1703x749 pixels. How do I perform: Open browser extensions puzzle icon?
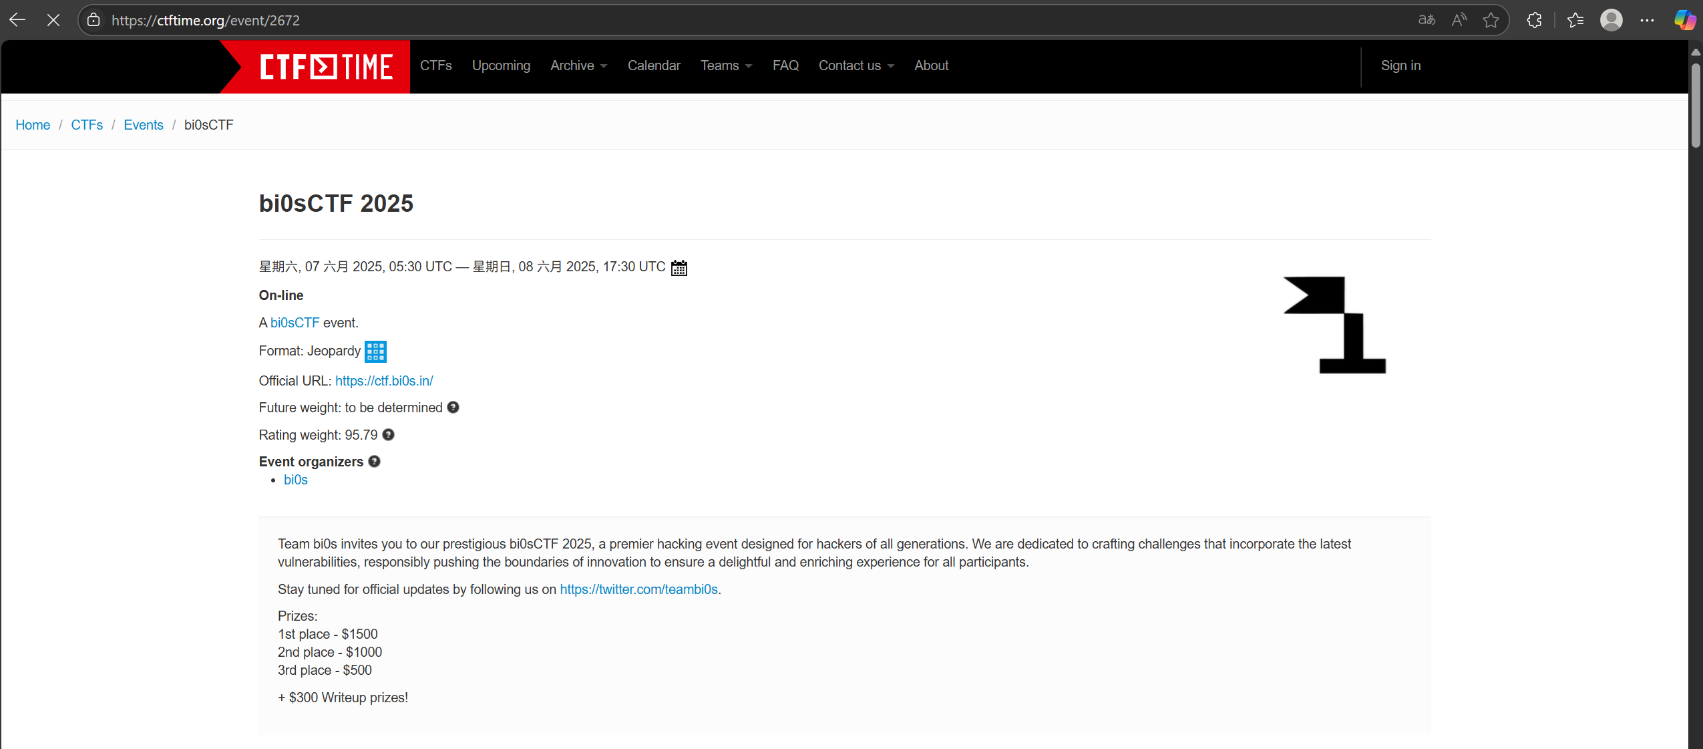[1534, 20]
